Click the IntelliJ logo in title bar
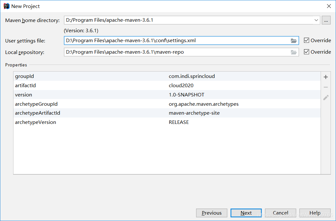 point(6,6)
